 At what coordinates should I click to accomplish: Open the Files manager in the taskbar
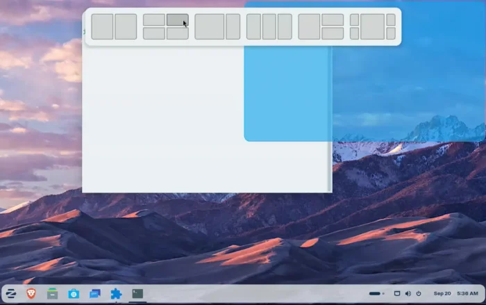(x=52, y=293)
